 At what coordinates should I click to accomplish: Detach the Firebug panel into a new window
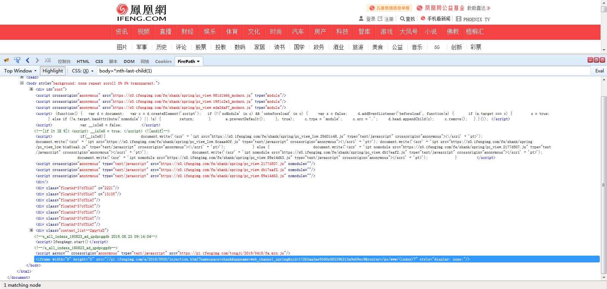[596, 60]
